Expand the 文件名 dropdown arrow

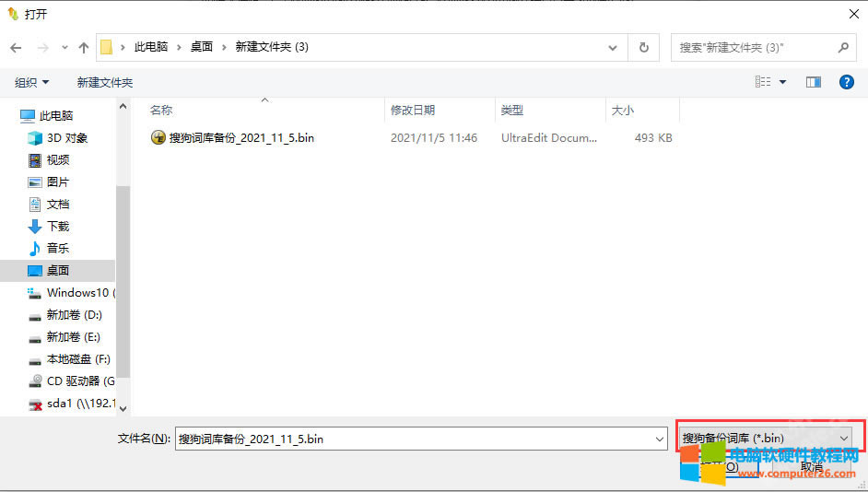(x=660, y=439)
